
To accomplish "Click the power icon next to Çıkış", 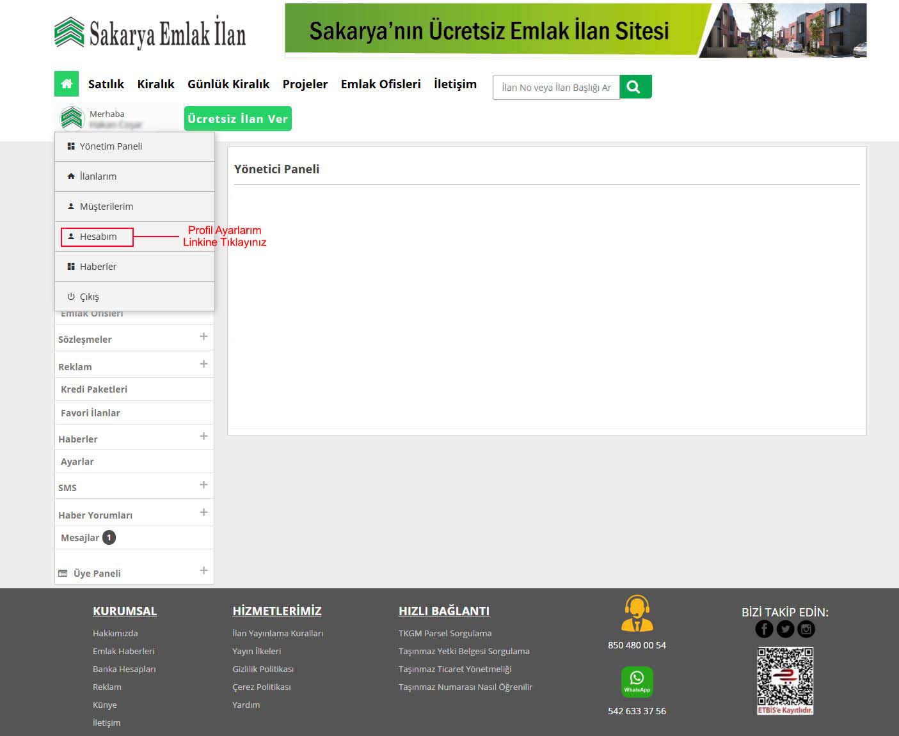I will click(x=70, y=296).
